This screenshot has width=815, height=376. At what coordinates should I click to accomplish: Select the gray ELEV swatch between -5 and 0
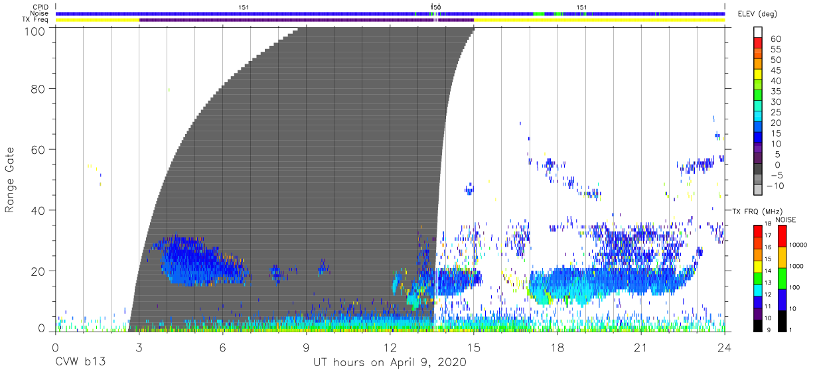[758, 170]
